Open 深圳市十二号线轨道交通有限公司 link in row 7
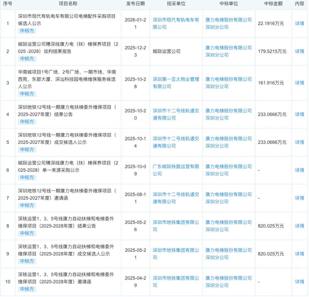309x297 pixels. point(176,198)
